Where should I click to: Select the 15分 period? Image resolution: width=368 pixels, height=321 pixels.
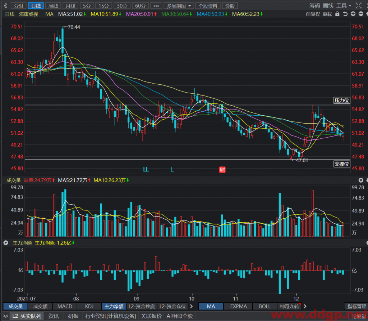103,6
